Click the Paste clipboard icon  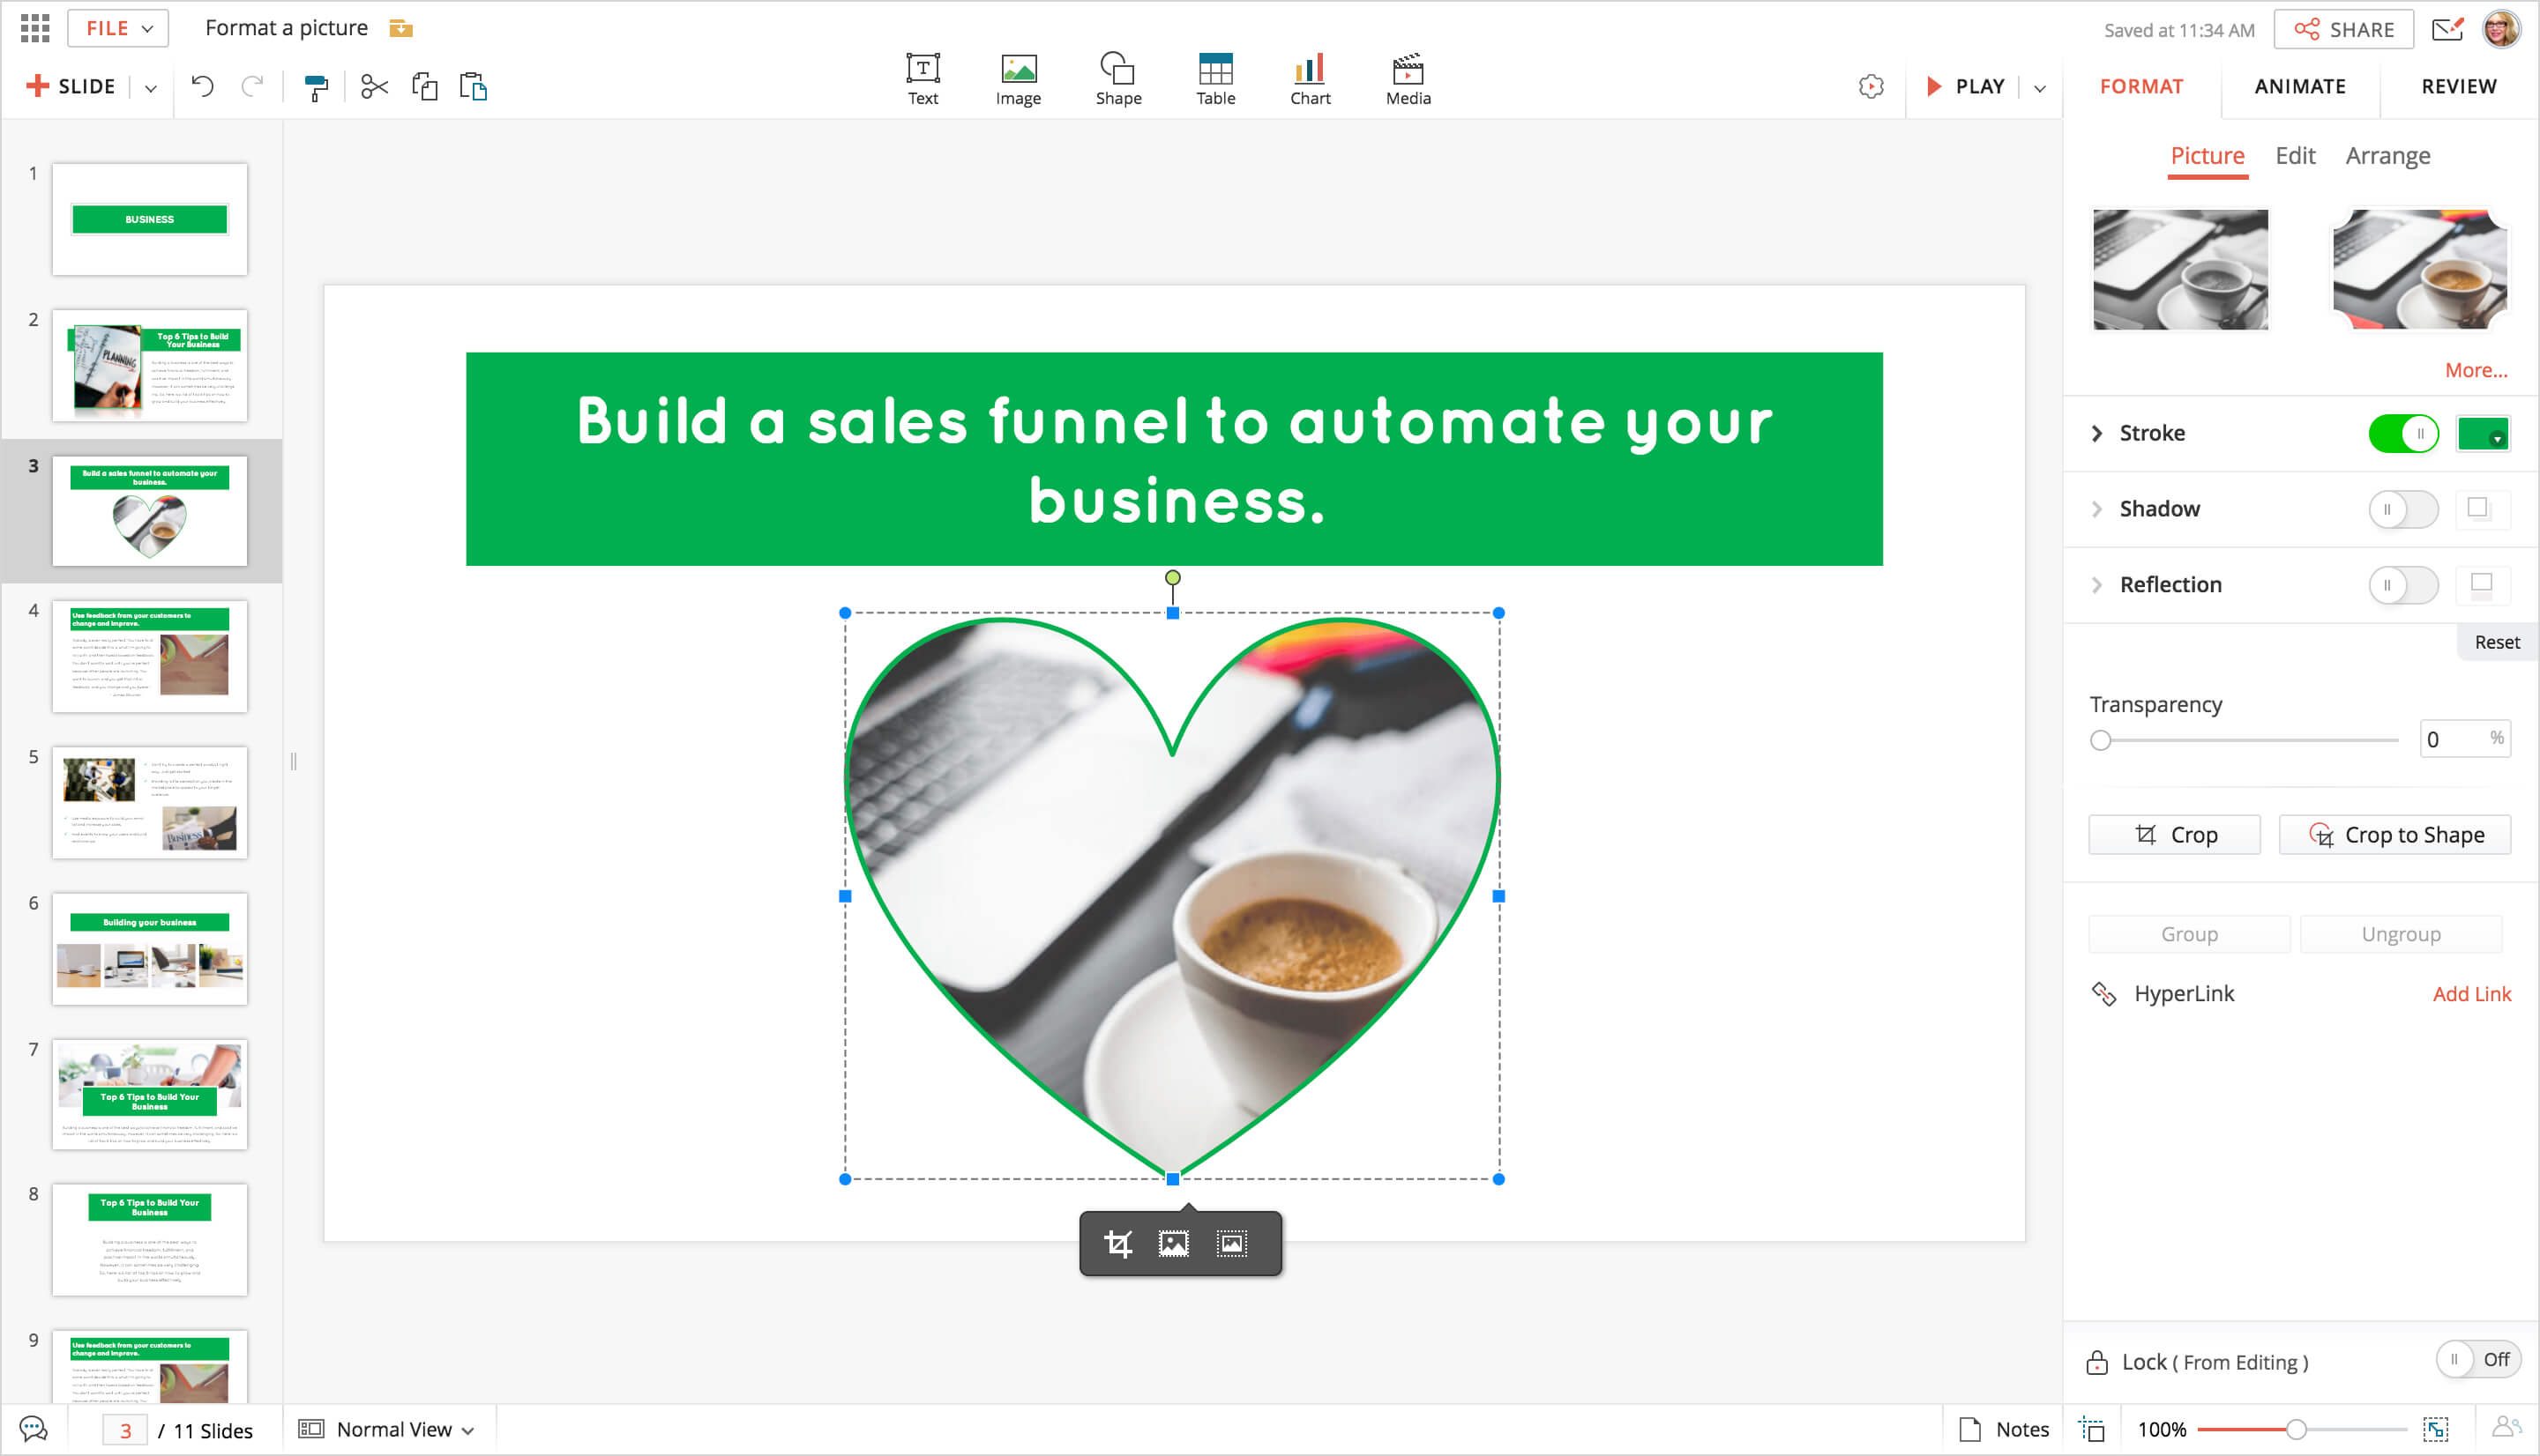pos(474,87)
